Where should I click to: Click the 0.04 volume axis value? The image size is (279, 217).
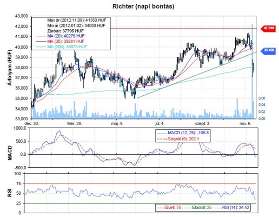(262, 105)
